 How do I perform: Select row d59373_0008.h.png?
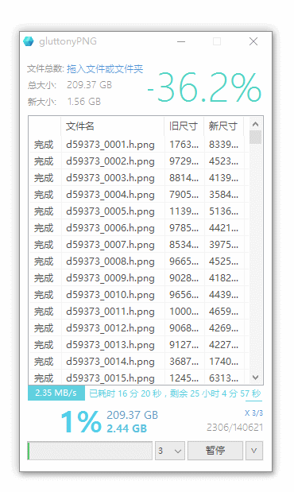[139, 261]
